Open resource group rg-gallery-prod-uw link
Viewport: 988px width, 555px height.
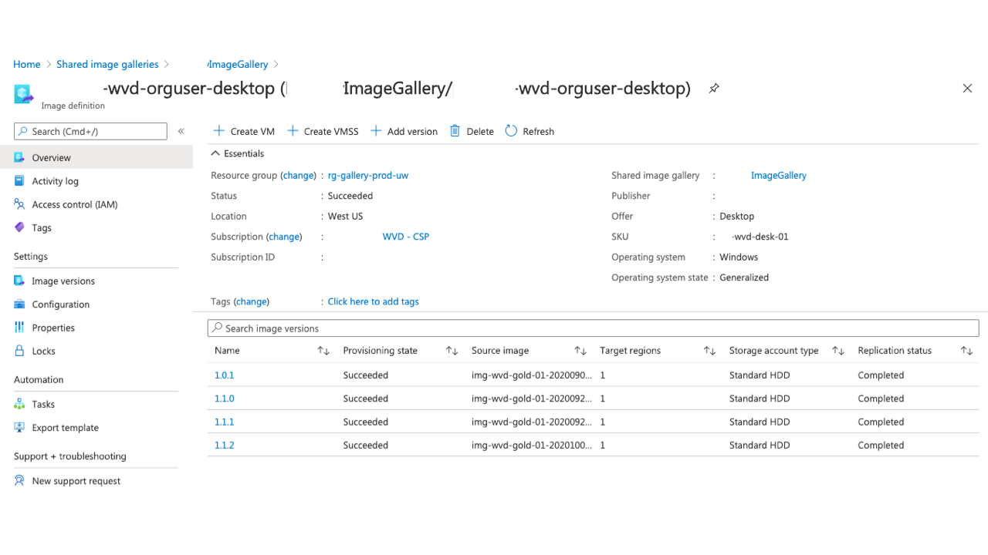click(x=368, y=176)
